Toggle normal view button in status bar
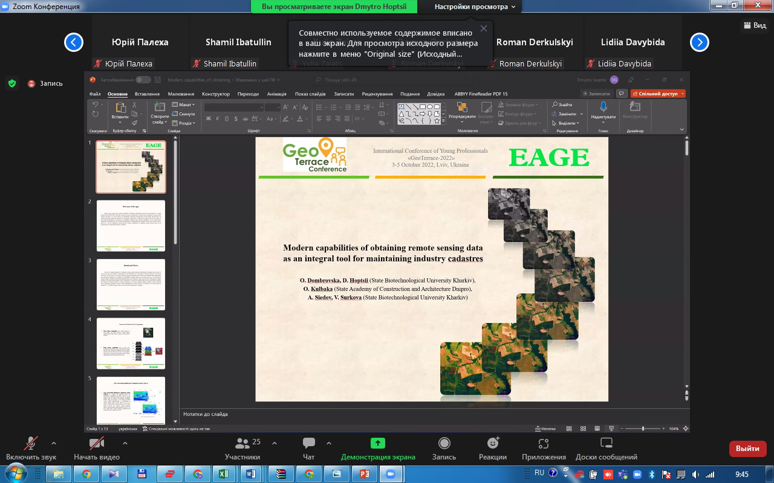The height and width of the screenshot is (483, 774). pos(569,429)
